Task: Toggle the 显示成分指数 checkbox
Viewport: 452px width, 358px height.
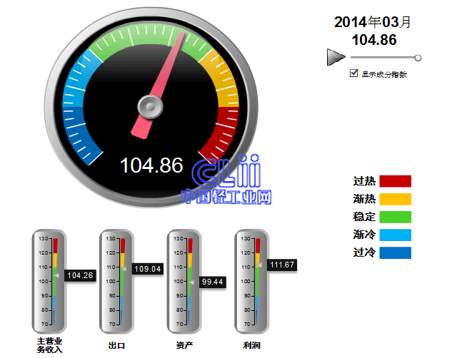Action: point(354,73)
